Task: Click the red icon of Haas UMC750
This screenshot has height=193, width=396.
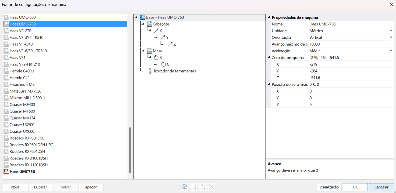Action: pos(6,172)
